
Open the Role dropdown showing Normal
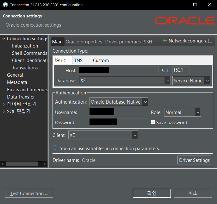[x=198, y=112]
